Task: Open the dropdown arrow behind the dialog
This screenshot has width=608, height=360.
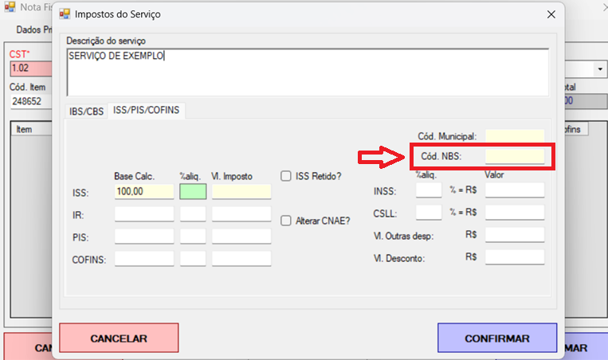Action: click(x=600, y=69)
